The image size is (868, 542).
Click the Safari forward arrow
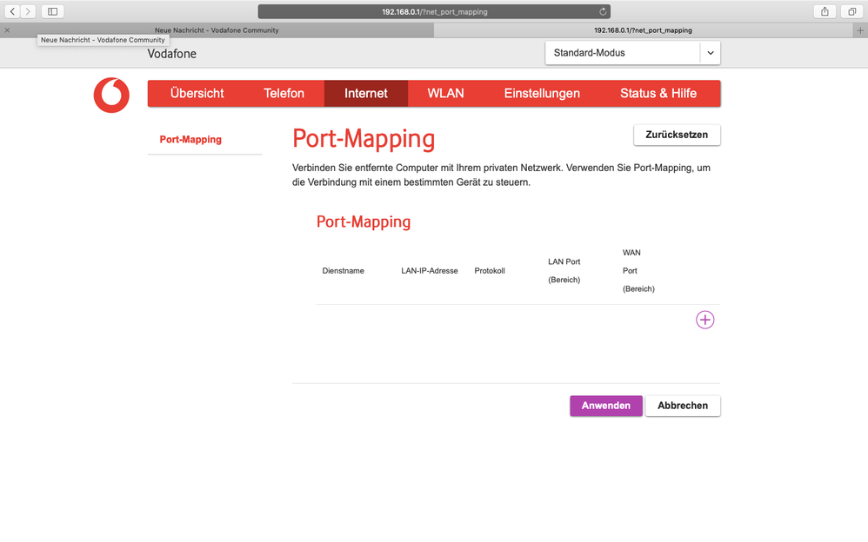pyautogui.click(x=28, y=11)
